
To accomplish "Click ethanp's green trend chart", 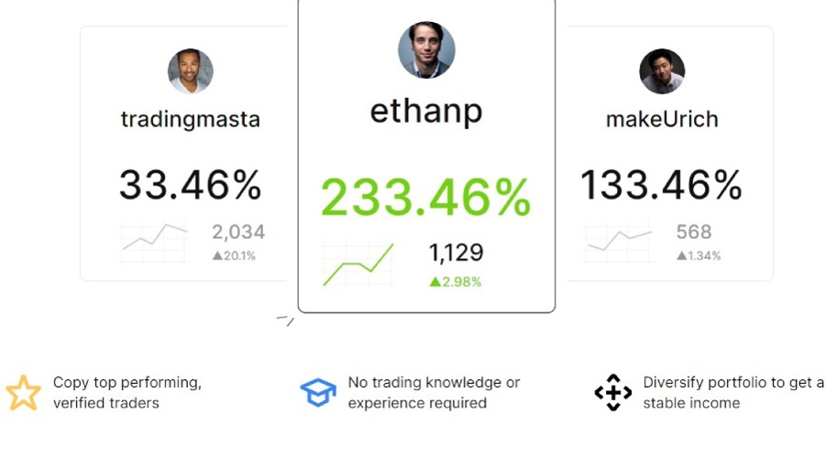I will point(357,265).
